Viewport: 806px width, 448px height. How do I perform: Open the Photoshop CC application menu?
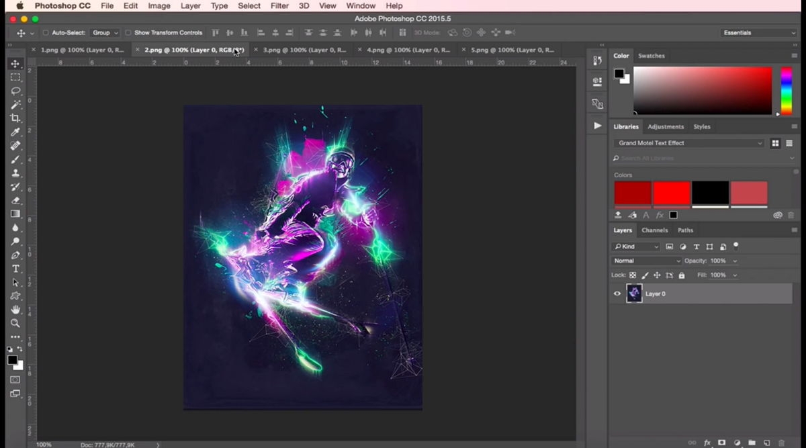pyautogui.click(x=63, y=5)
